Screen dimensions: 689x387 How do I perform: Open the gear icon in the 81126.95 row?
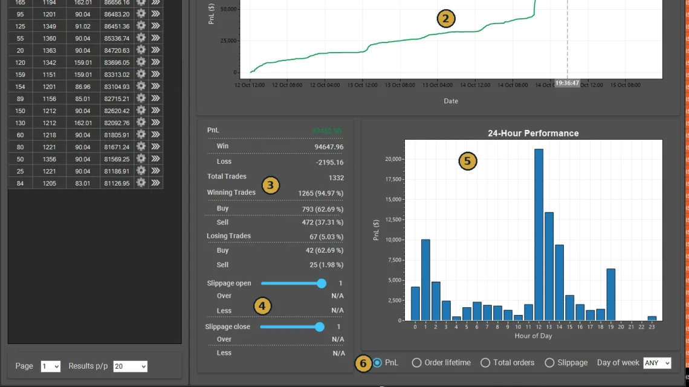coord(141,183)
